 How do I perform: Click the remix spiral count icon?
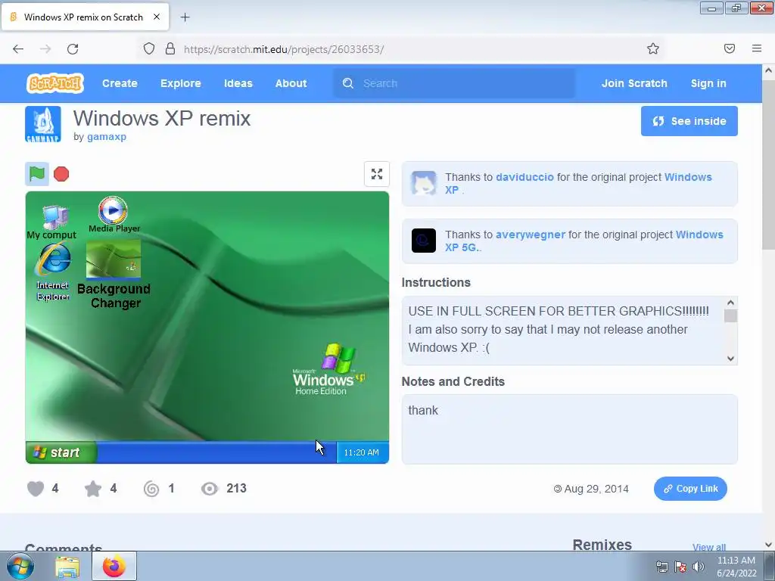click(151, 489)
